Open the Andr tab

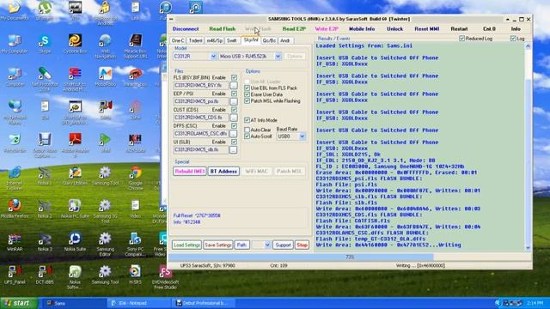click(x=284, y=40)
